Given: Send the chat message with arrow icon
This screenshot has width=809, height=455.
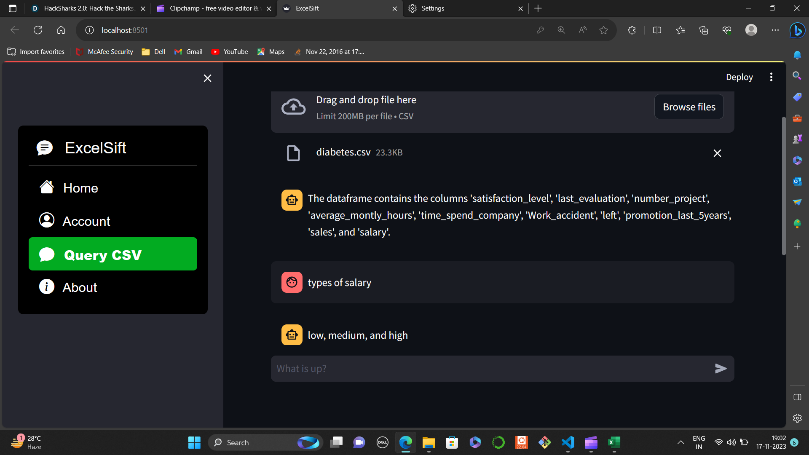Looking at the screenshot, I should pos(721,369).
